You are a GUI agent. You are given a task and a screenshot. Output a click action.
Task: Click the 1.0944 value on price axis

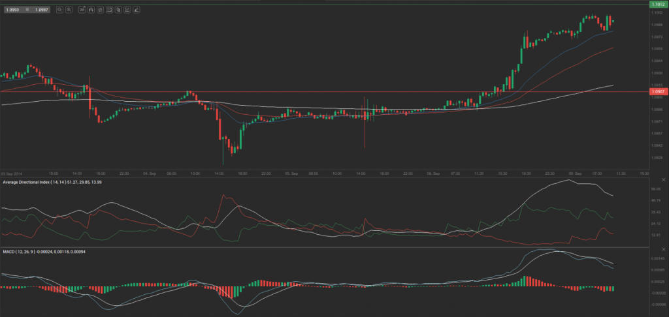tap(657, 61)
